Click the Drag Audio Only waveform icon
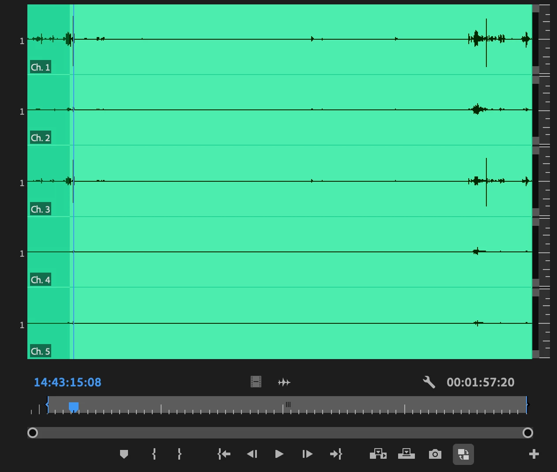The image size is (557, 472). pyautogui.click(x=284, y=382)
